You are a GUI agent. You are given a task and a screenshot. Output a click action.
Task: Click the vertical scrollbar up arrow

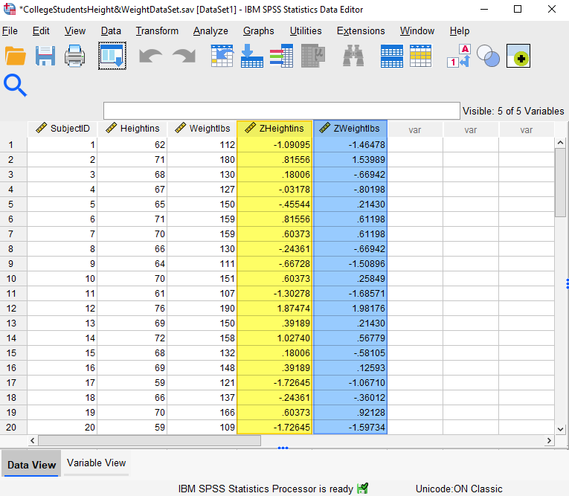pos(560,143)
